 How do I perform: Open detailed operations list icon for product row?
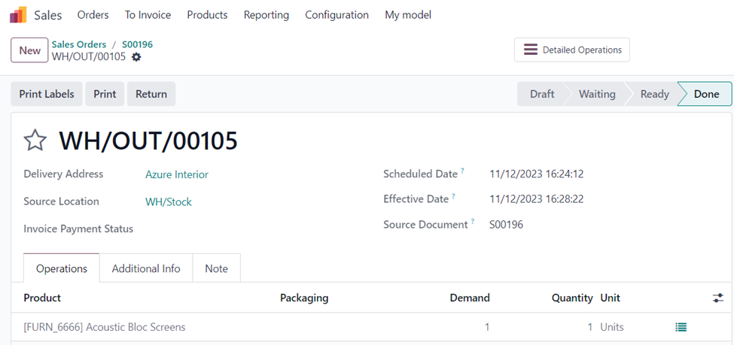681,327
